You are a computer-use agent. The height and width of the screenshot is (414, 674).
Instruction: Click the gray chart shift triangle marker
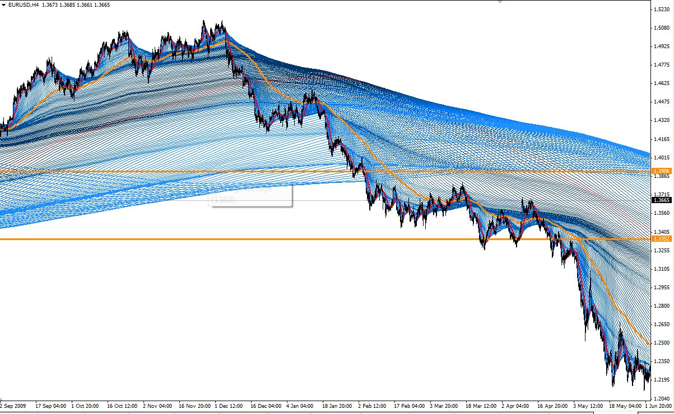point(500,2)
